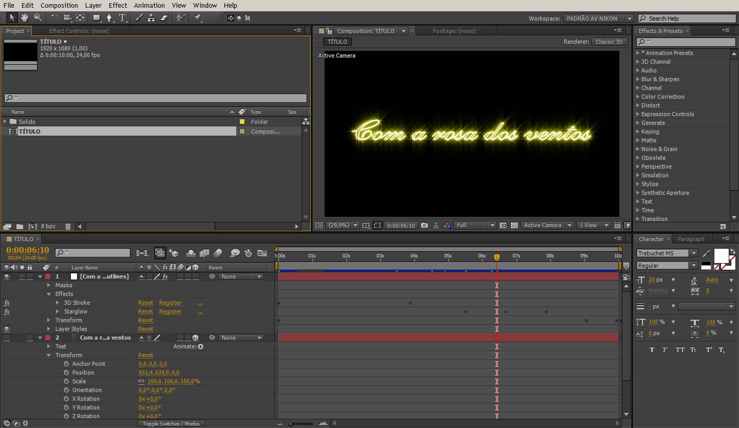Image resolution: width=739 pixels, height=428 pixels.
Task: Open the Animation menu
Action: click(149, 5)
